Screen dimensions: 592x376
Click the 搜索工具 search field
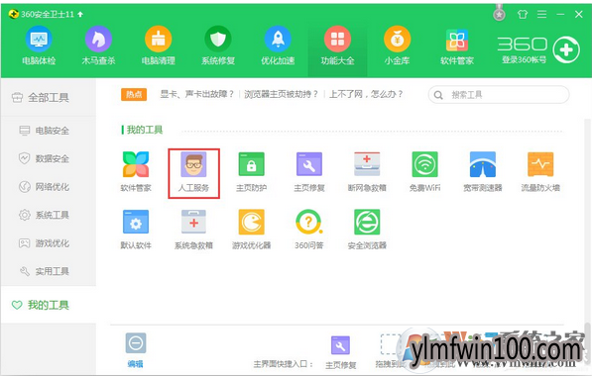(499, 95)
